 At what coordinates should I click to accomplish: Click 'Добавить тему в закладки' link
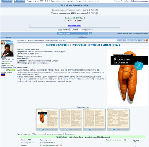[x=140, y=1]
